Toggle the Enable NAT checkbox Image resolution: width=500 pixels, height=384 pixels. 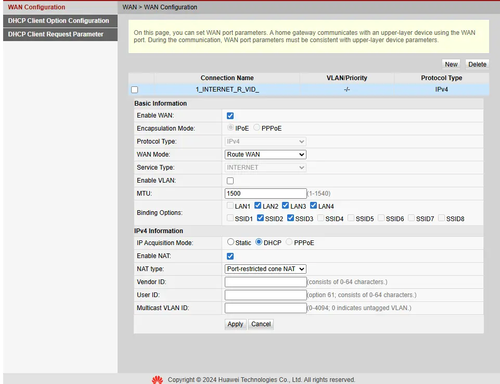(x=230, y=256)
